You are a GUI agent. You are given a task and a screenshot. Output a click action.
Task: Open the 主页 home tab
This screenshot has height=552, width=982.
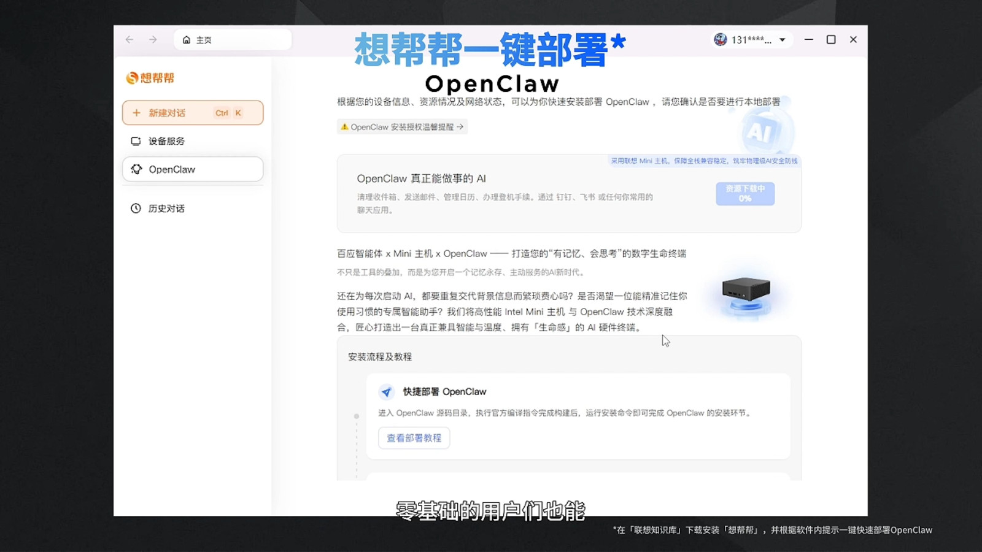(x=233, y=40)
